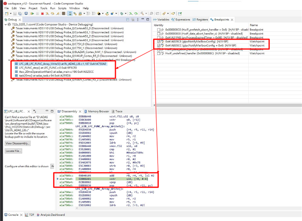The image size is (302, 221).
Task: Enable HwiP_undefined_handler watchpoint checkbox
Action: point(159,54)
